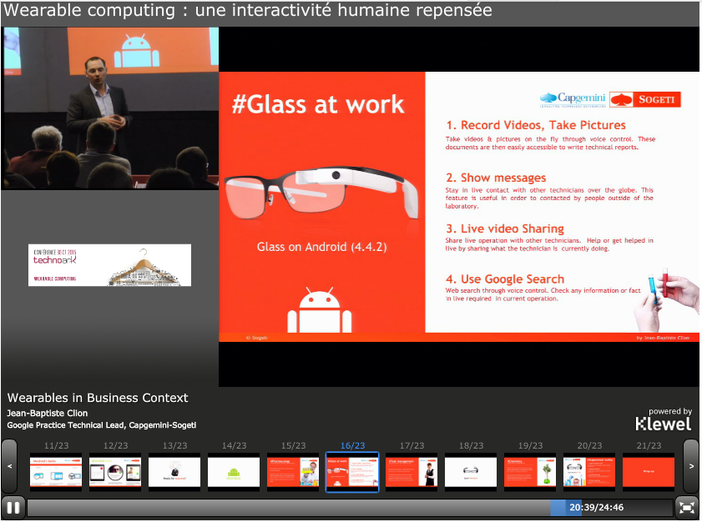This screenshot has height=522, width=702.
Task: Jump to slide 19/23 thumbnail
Action: click(x=530, y=472)
